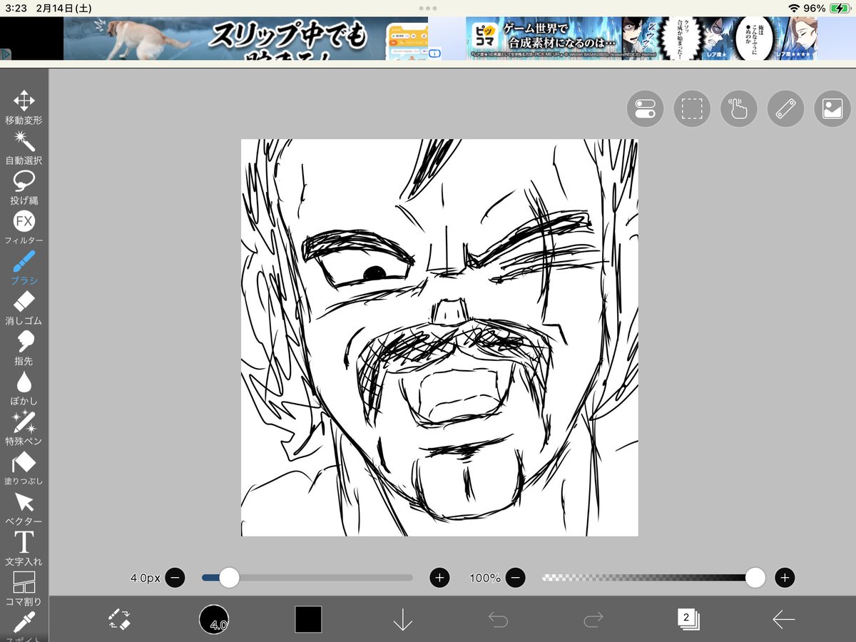Increase brush size with plus button

point(439,578)
